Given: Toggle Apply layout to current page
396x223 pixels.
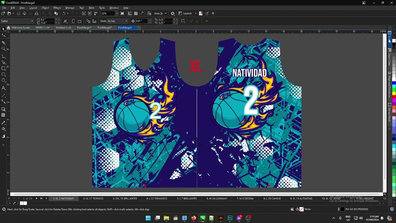Looking at the screenshot, I should click(94, 21).
